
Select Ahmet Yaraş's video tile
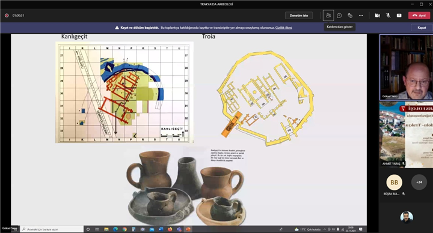[x=406, y=135]
